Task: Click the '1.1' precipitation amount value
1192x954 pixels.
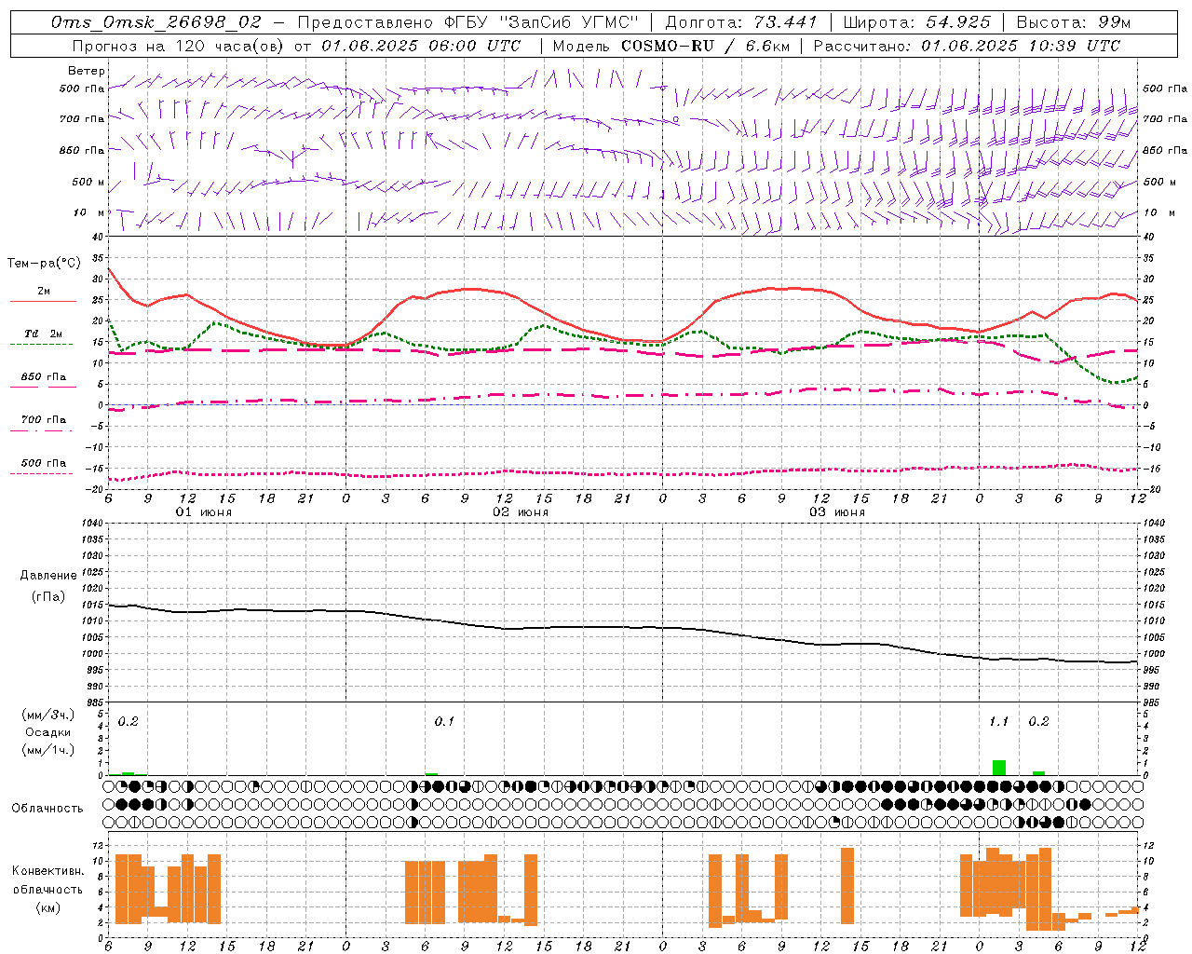Action: coord(998,721)
